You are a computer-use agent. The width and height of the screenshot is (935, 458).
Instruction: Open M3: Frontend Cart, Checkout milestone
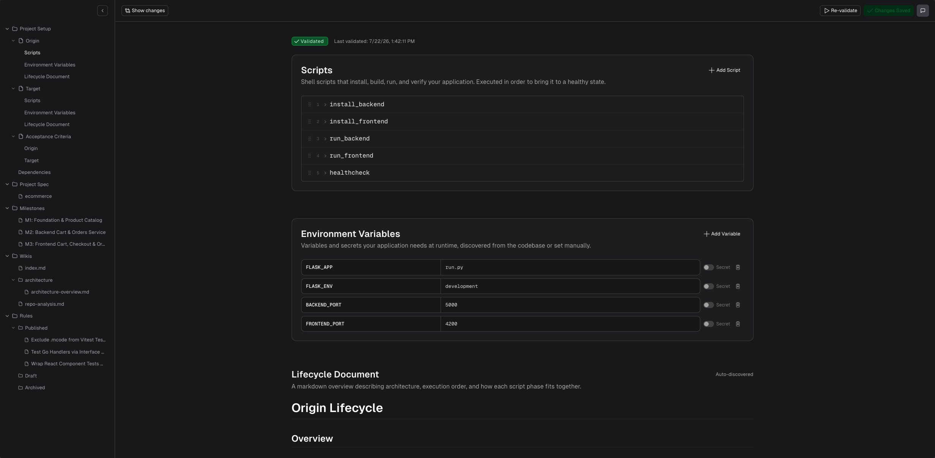pyautogui.click(x=65, y=244)
